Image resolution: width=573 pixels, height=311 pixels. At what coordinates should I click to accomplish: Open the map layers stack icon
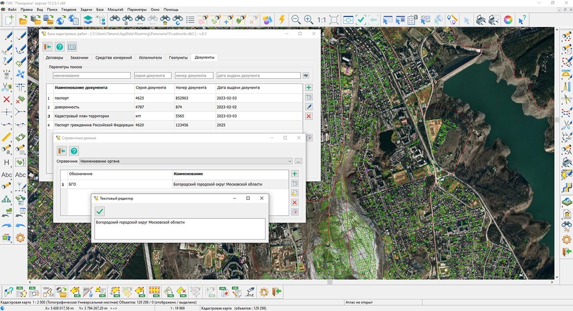coord(88,20)
